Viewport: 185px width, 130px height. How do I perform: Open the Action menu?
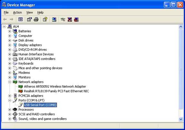pos(17,13)
